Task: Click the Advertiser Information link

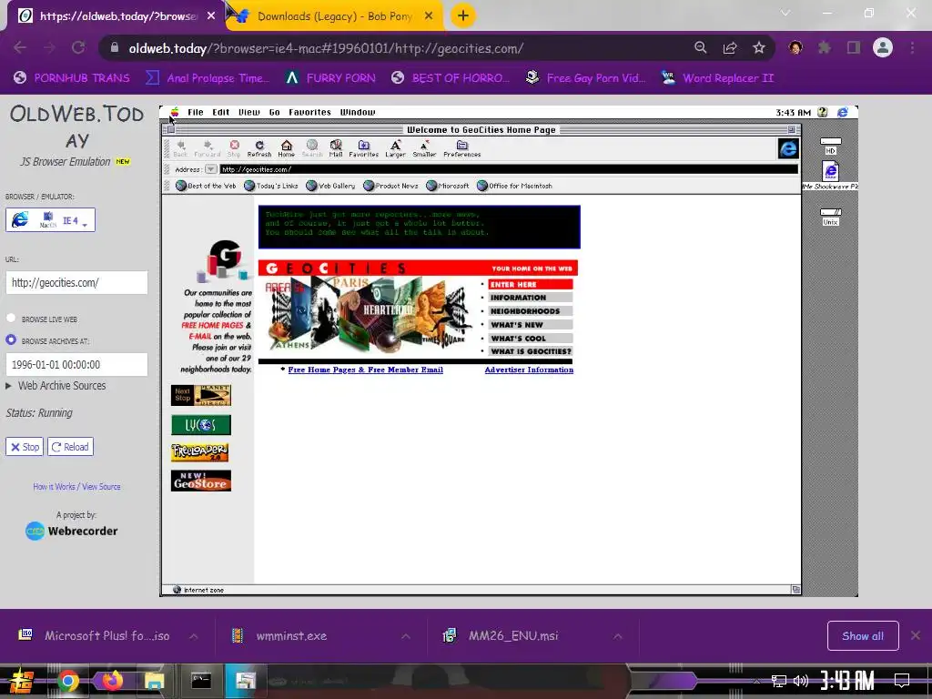Action: 529,370
